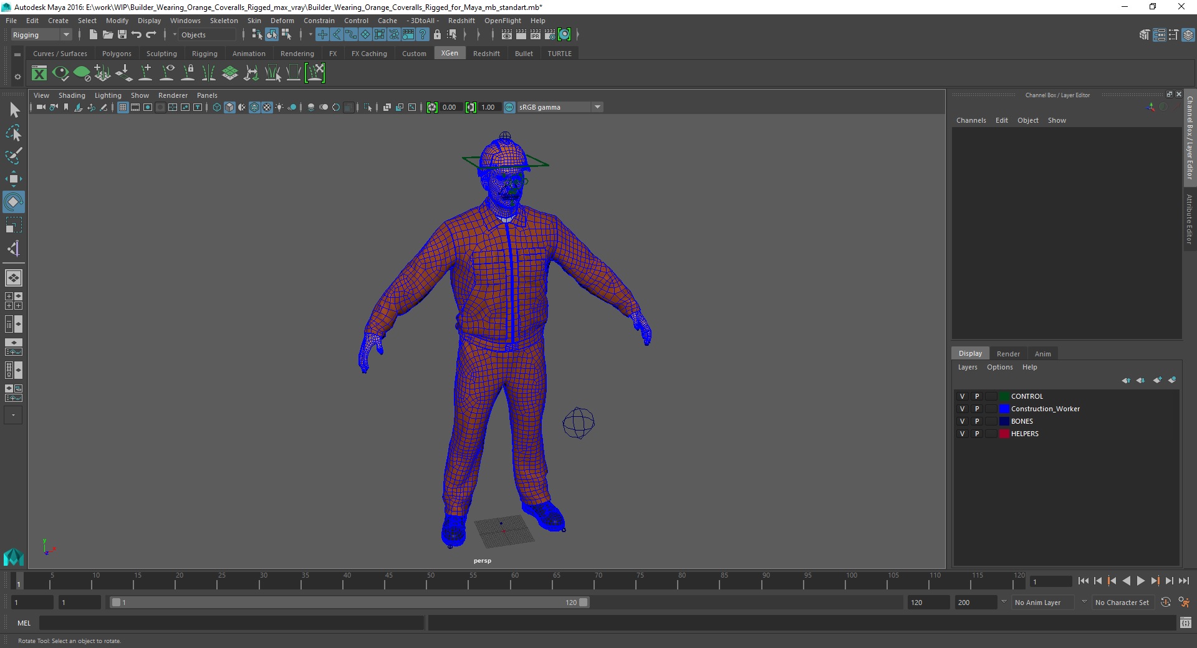Image resolution: width=1197 pixels, height=648 pixels.
Task: Open the shelf tab list menu icon
Action: point(17,54)
